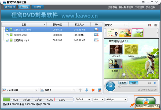
Task: Show next templates with right arrow
Action: point(158,33)
